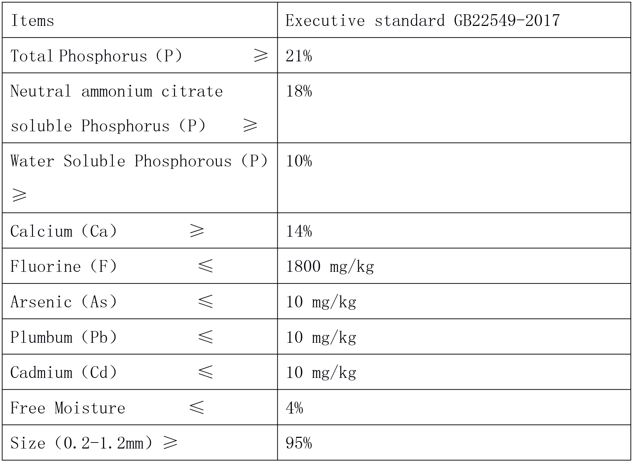The image size is (633, 462).
Task: Click the "Total Phosphorus (P)" cell
Action: (97, 56)
